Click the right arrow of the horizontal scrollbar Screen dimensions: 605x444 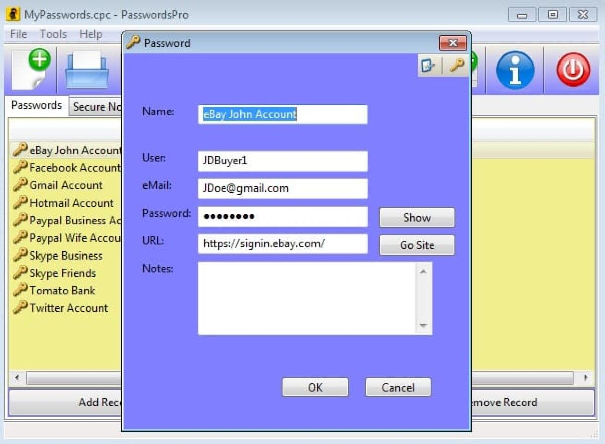[586, 377]
